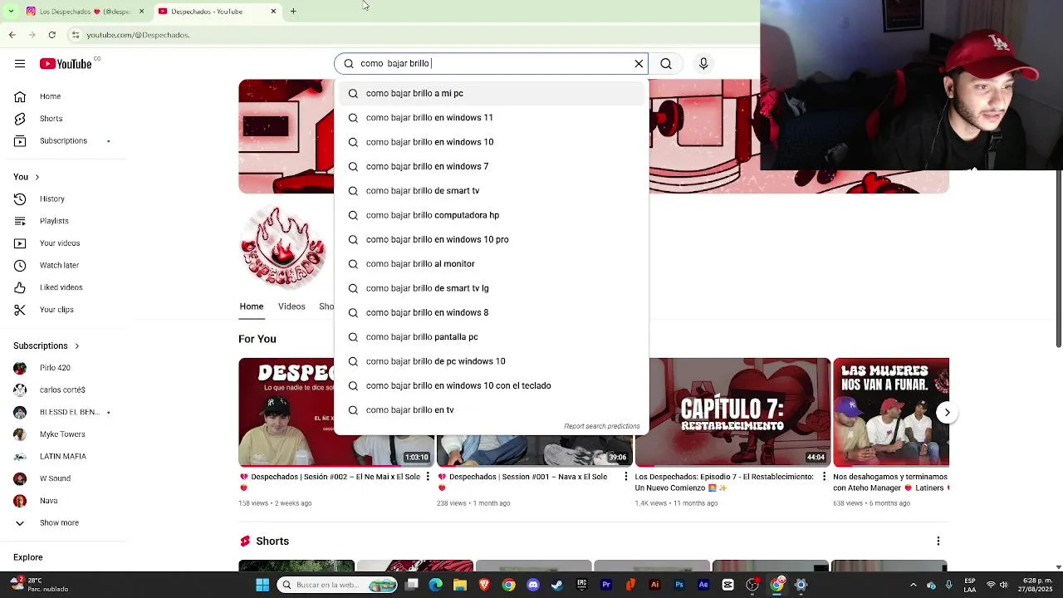
Task: Select suggestion 'como bajar brillo en tv'
Action: (x=491, y=410)
